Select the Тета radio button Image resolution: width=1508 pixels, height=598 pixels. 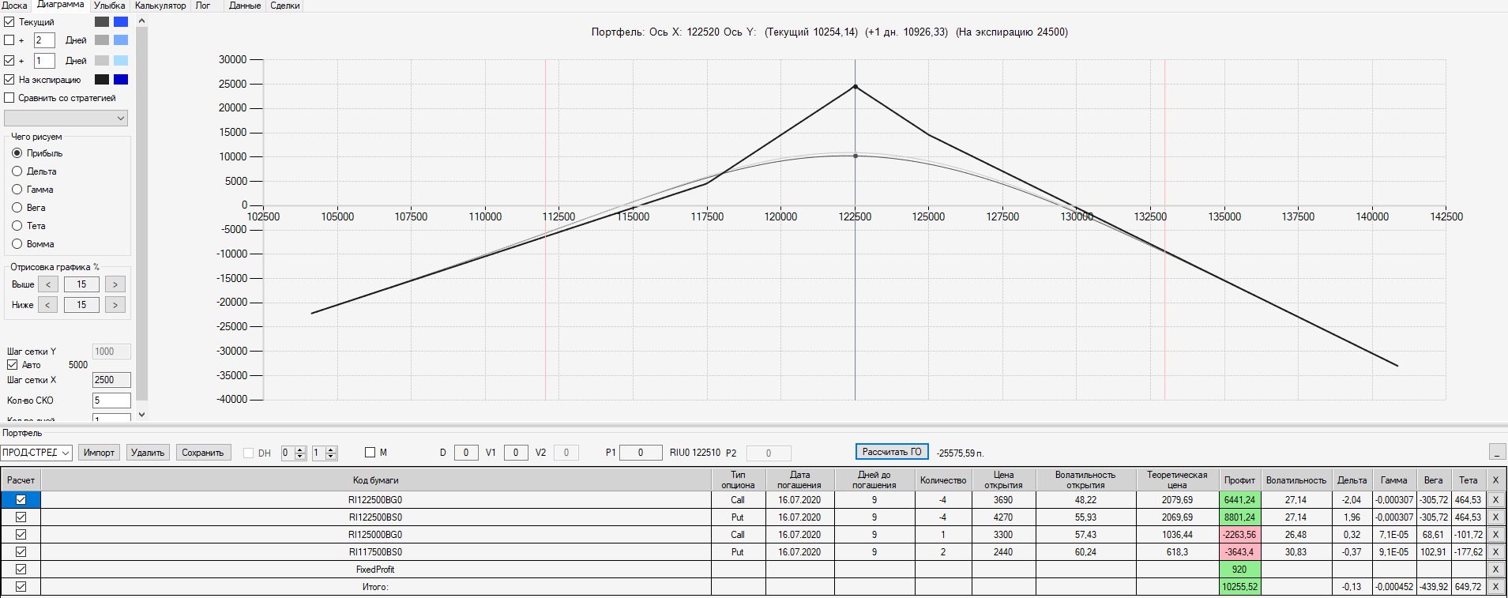(17, 226)
